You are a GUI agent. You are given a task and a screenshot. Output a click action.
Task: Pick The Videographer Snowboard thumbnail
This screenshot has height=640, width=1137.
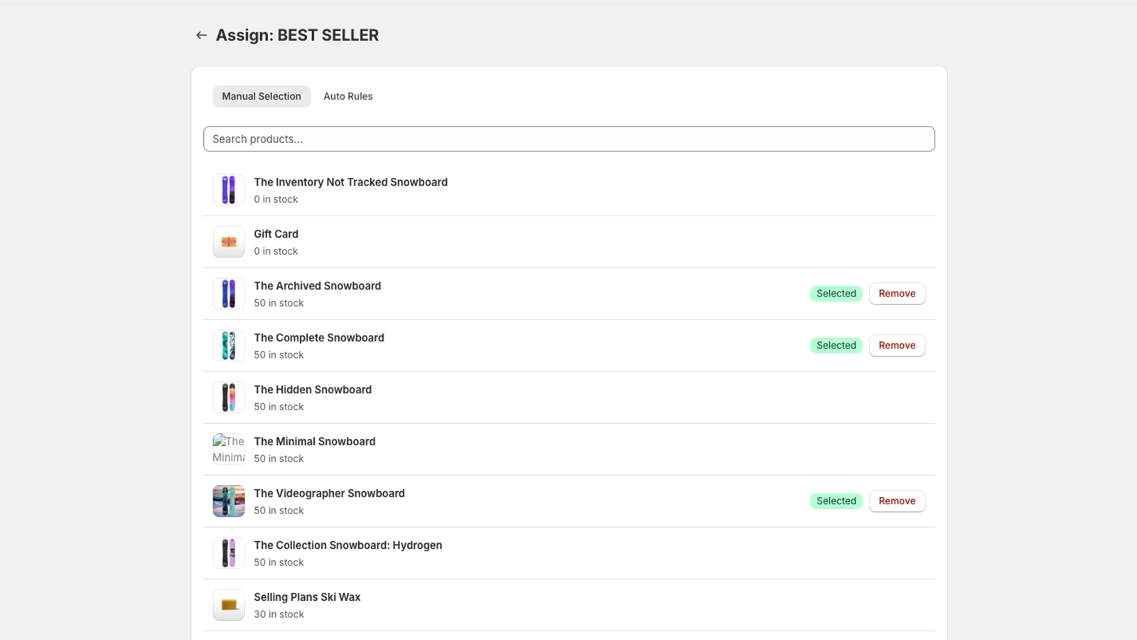pos(229,501)
